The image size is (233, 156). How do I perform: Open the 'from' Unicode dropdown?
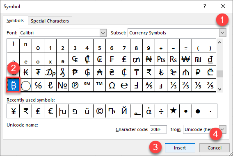(x=222, y=129)
